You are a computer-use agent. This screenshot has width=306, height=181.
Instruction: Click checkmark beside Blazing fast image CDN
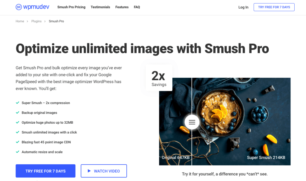click(x=18, y=142)
